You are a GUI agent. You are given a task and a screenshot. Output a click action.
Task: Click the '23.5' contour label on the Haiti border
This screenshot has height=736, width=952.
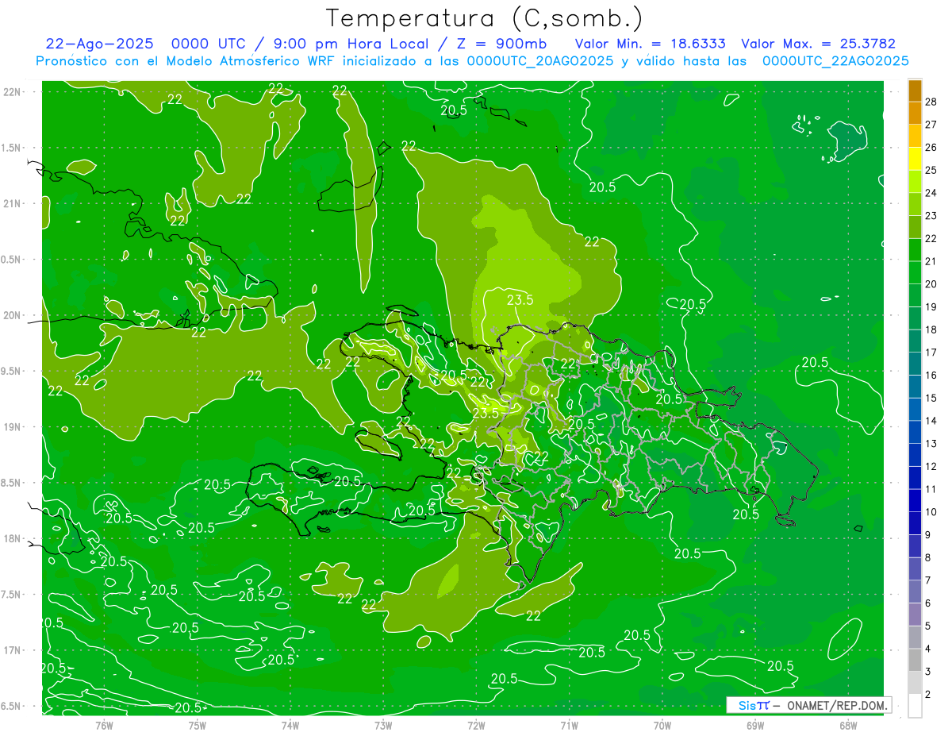pos(486,413)
